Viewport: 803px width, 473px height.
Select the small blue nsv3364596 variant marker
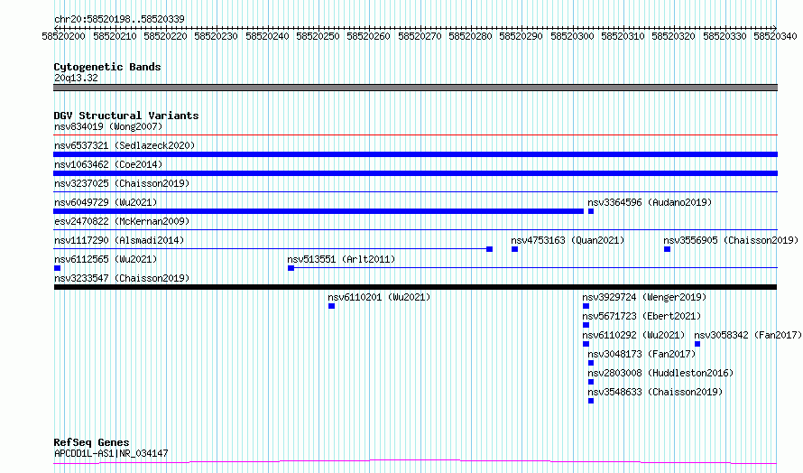pos(591,211)
